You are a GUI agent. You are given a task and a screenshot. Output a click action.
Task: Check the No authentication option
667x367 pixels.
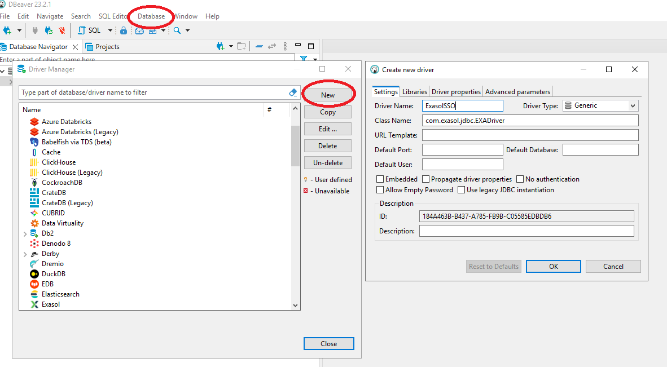click(520, 179)
